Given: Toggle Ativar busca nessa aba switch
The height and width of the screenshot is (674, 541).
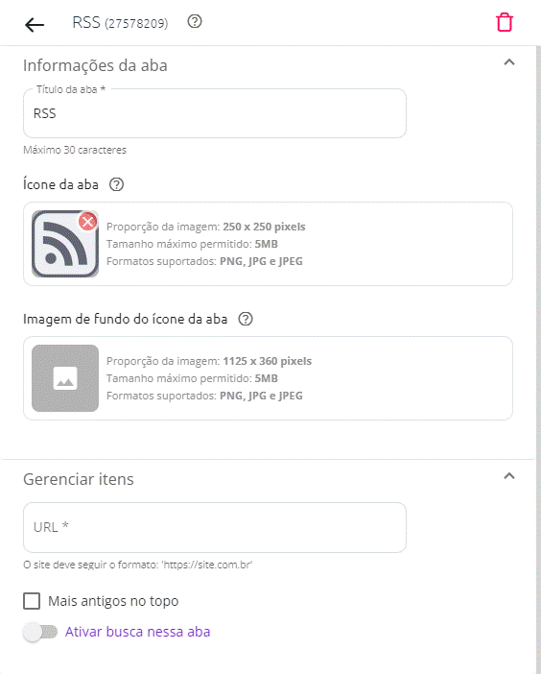Looking at the screenshot, I should (x=40, y=632).
